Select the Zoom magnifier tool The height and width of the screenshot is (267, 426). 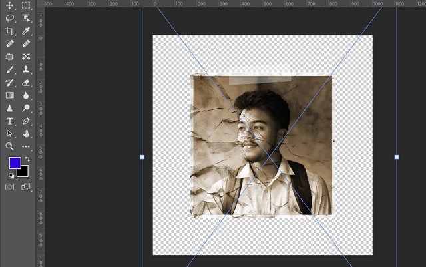coord(10,146)
